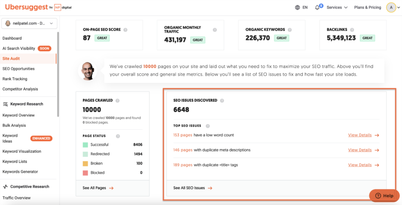This screenshot has width=402, height=205.
Task: Open the Services dropdown
Action: 337,7
